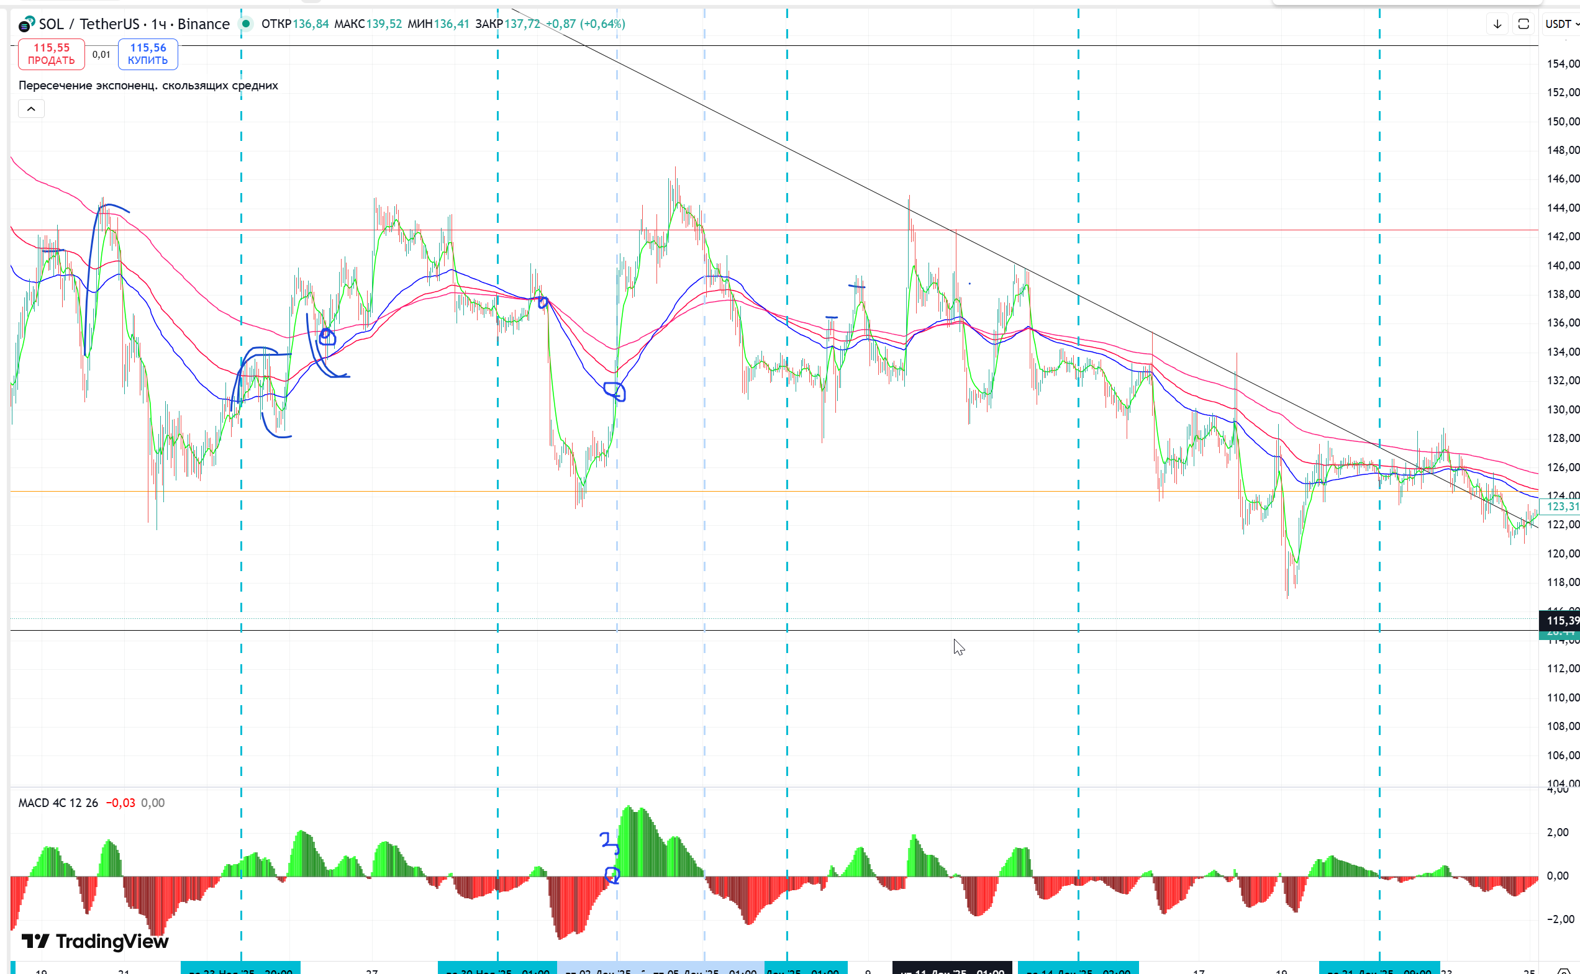Image resolution: width=1580 pixels, height=974 pixels.
Task: Collapse the indicator legend with the chevron
Action: click(x=31, y=109)
